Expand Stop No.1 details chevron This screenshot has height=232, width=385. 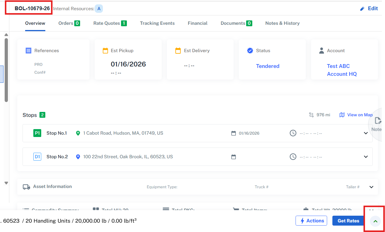click(x=366, y=133)
